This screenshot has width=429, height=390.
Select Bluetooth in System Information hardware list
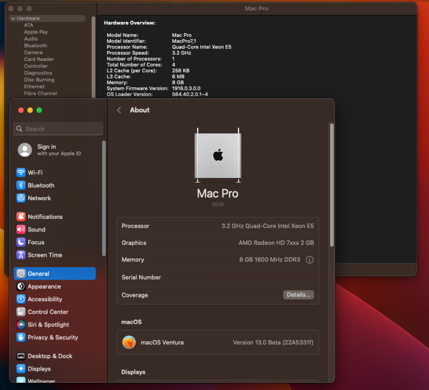point(35,46)
